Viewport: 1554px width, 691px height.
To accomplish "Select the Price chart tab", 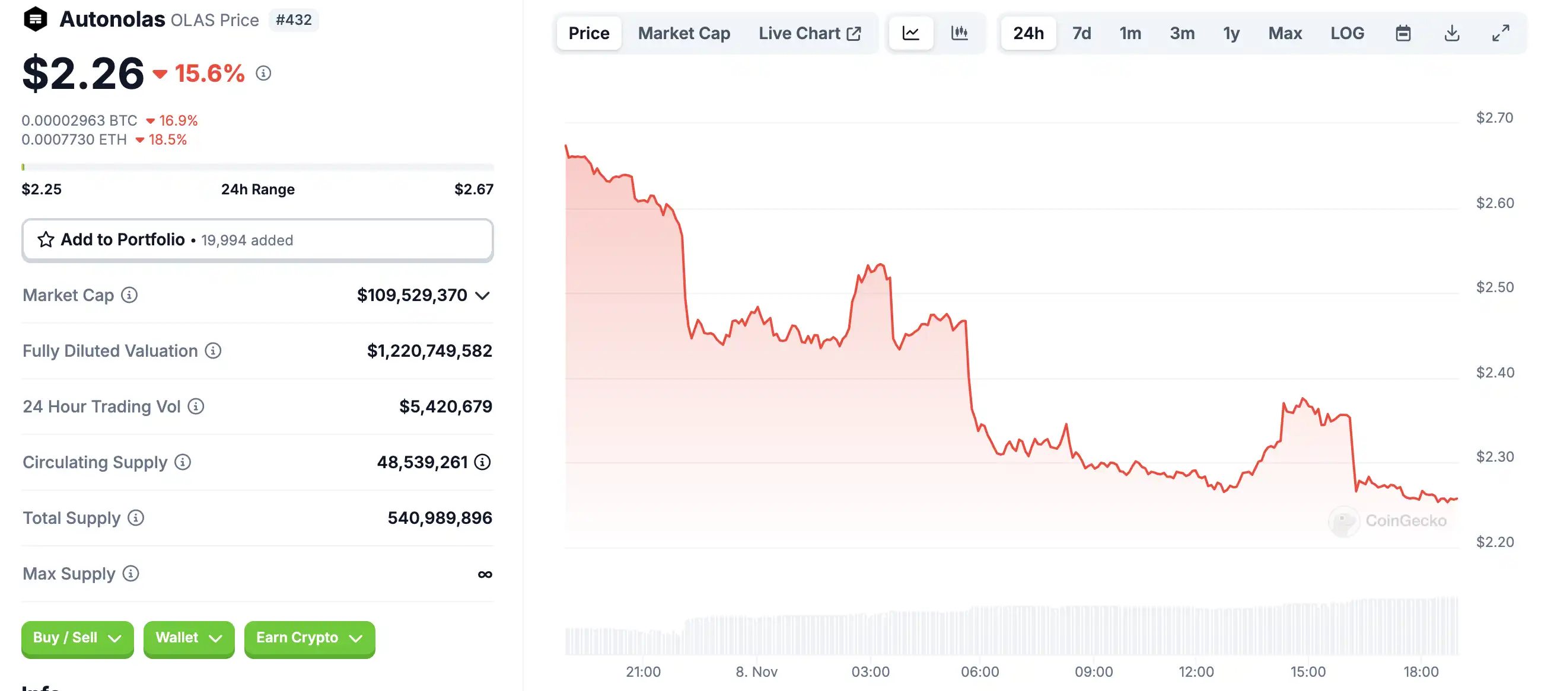I will click(x=588, y=33).
